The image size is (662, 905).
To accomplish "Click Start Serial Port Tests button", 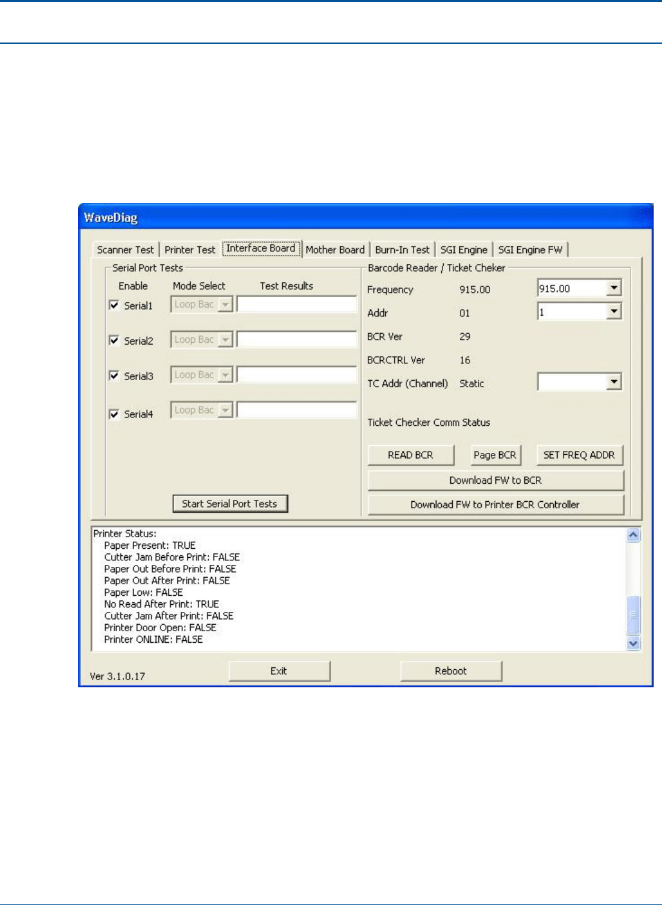I will (x=230, y=504).
